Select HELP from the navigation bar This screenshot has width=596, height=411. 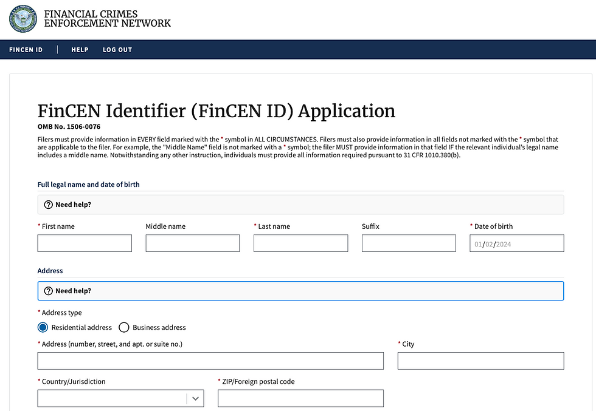click(80, 50)
